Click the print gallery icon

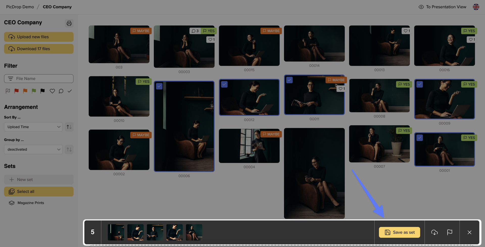coord(69,23)
